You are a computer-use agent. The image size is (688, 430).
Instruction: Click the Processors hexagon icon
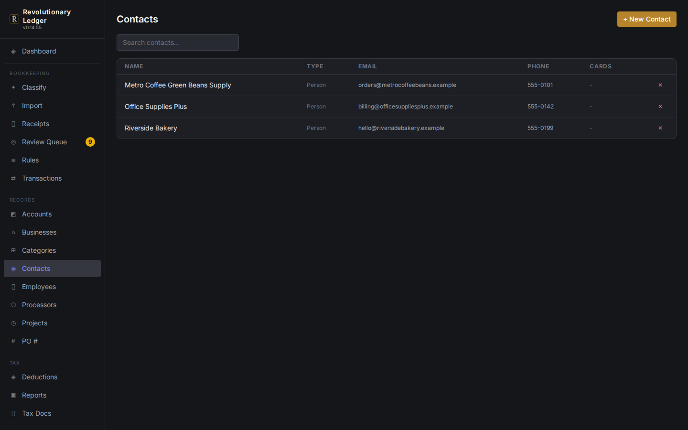[13, 305]
